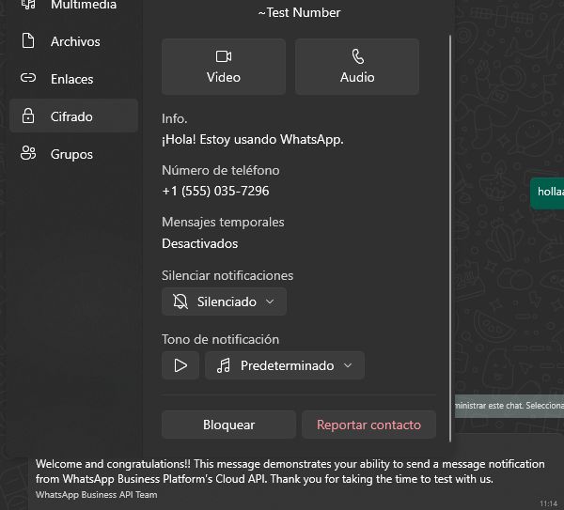Click the ¡Hola! Estoy usando WhatsApp info text
Viewport: 564px width, 510px height.
click(253, 139)
